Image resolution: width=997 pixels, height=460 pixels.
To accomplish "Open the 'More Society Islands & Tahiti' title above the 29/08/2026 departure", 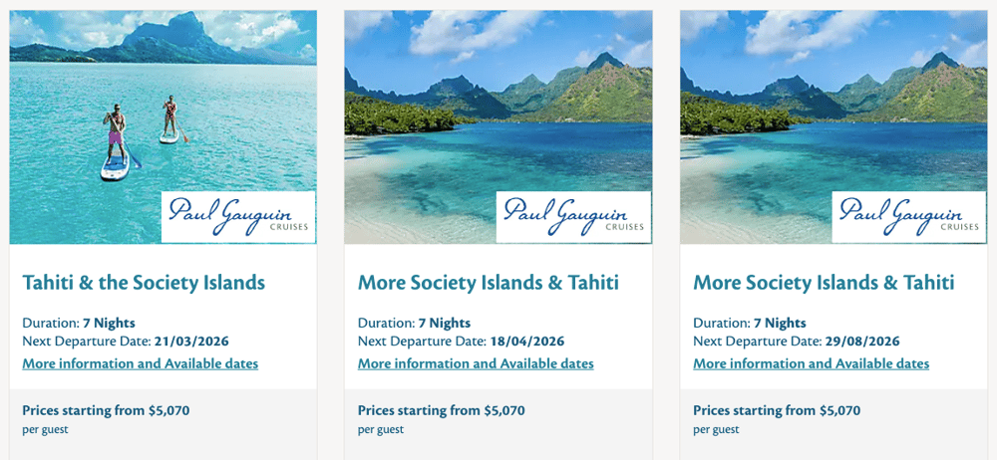I will pyautogui.click(x=824, y=283).
